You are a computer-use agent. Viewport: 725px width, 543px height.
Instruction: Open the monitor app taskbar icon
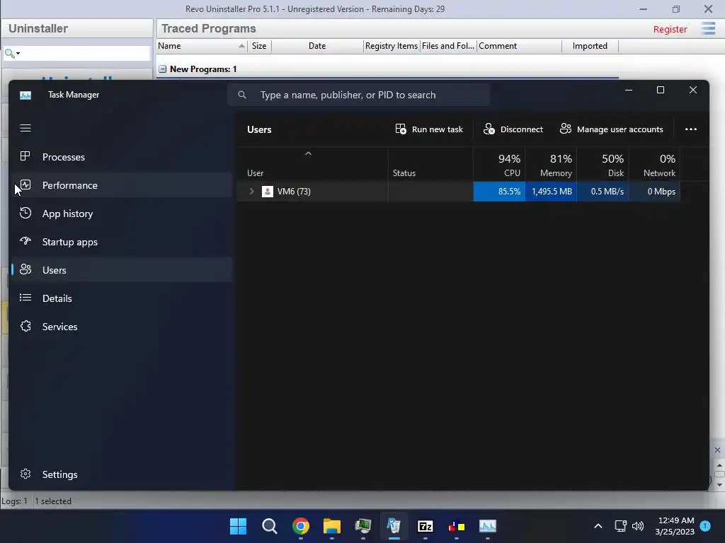click(363, 526)
